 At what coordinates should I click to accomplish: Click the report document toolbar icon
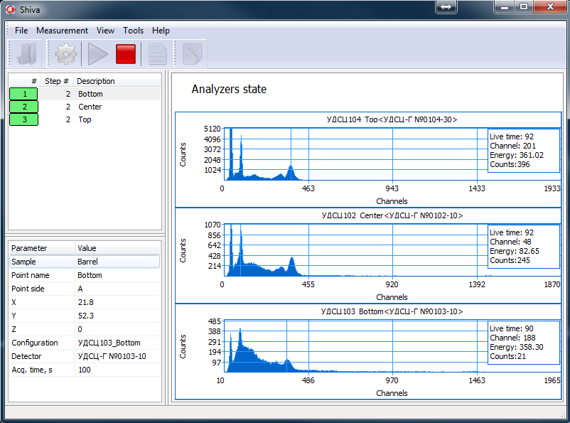[157, 54]
